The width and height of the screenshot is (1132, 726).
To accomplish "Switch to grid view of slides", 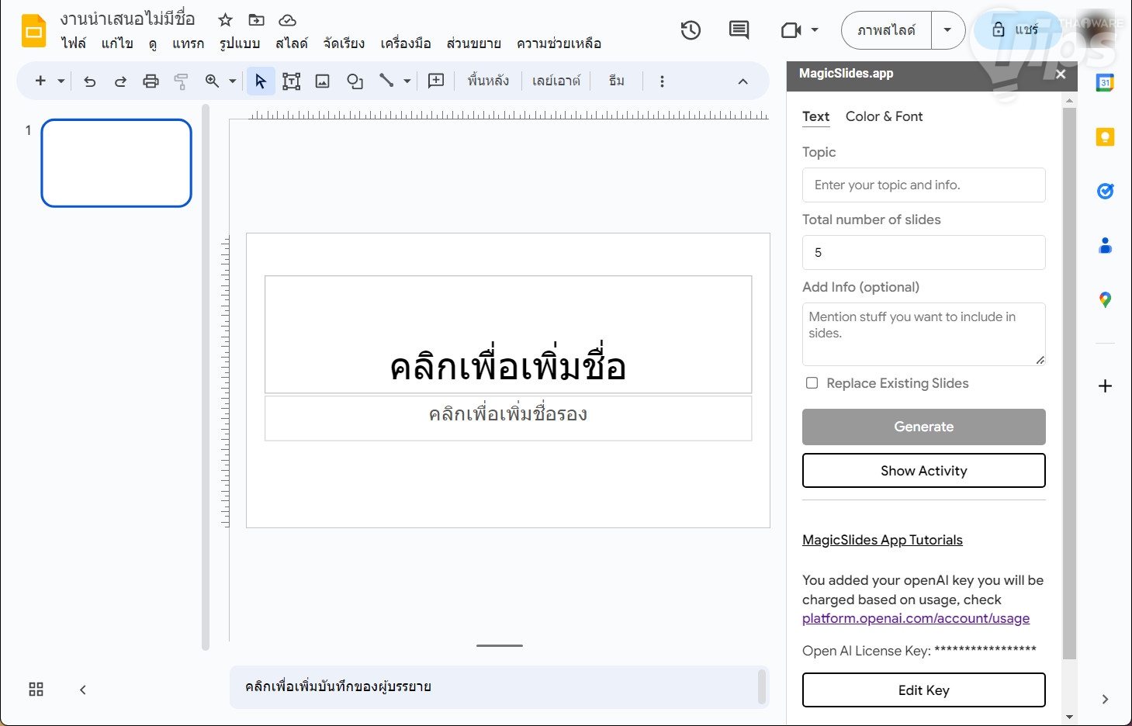I will (x=36, y=690).
